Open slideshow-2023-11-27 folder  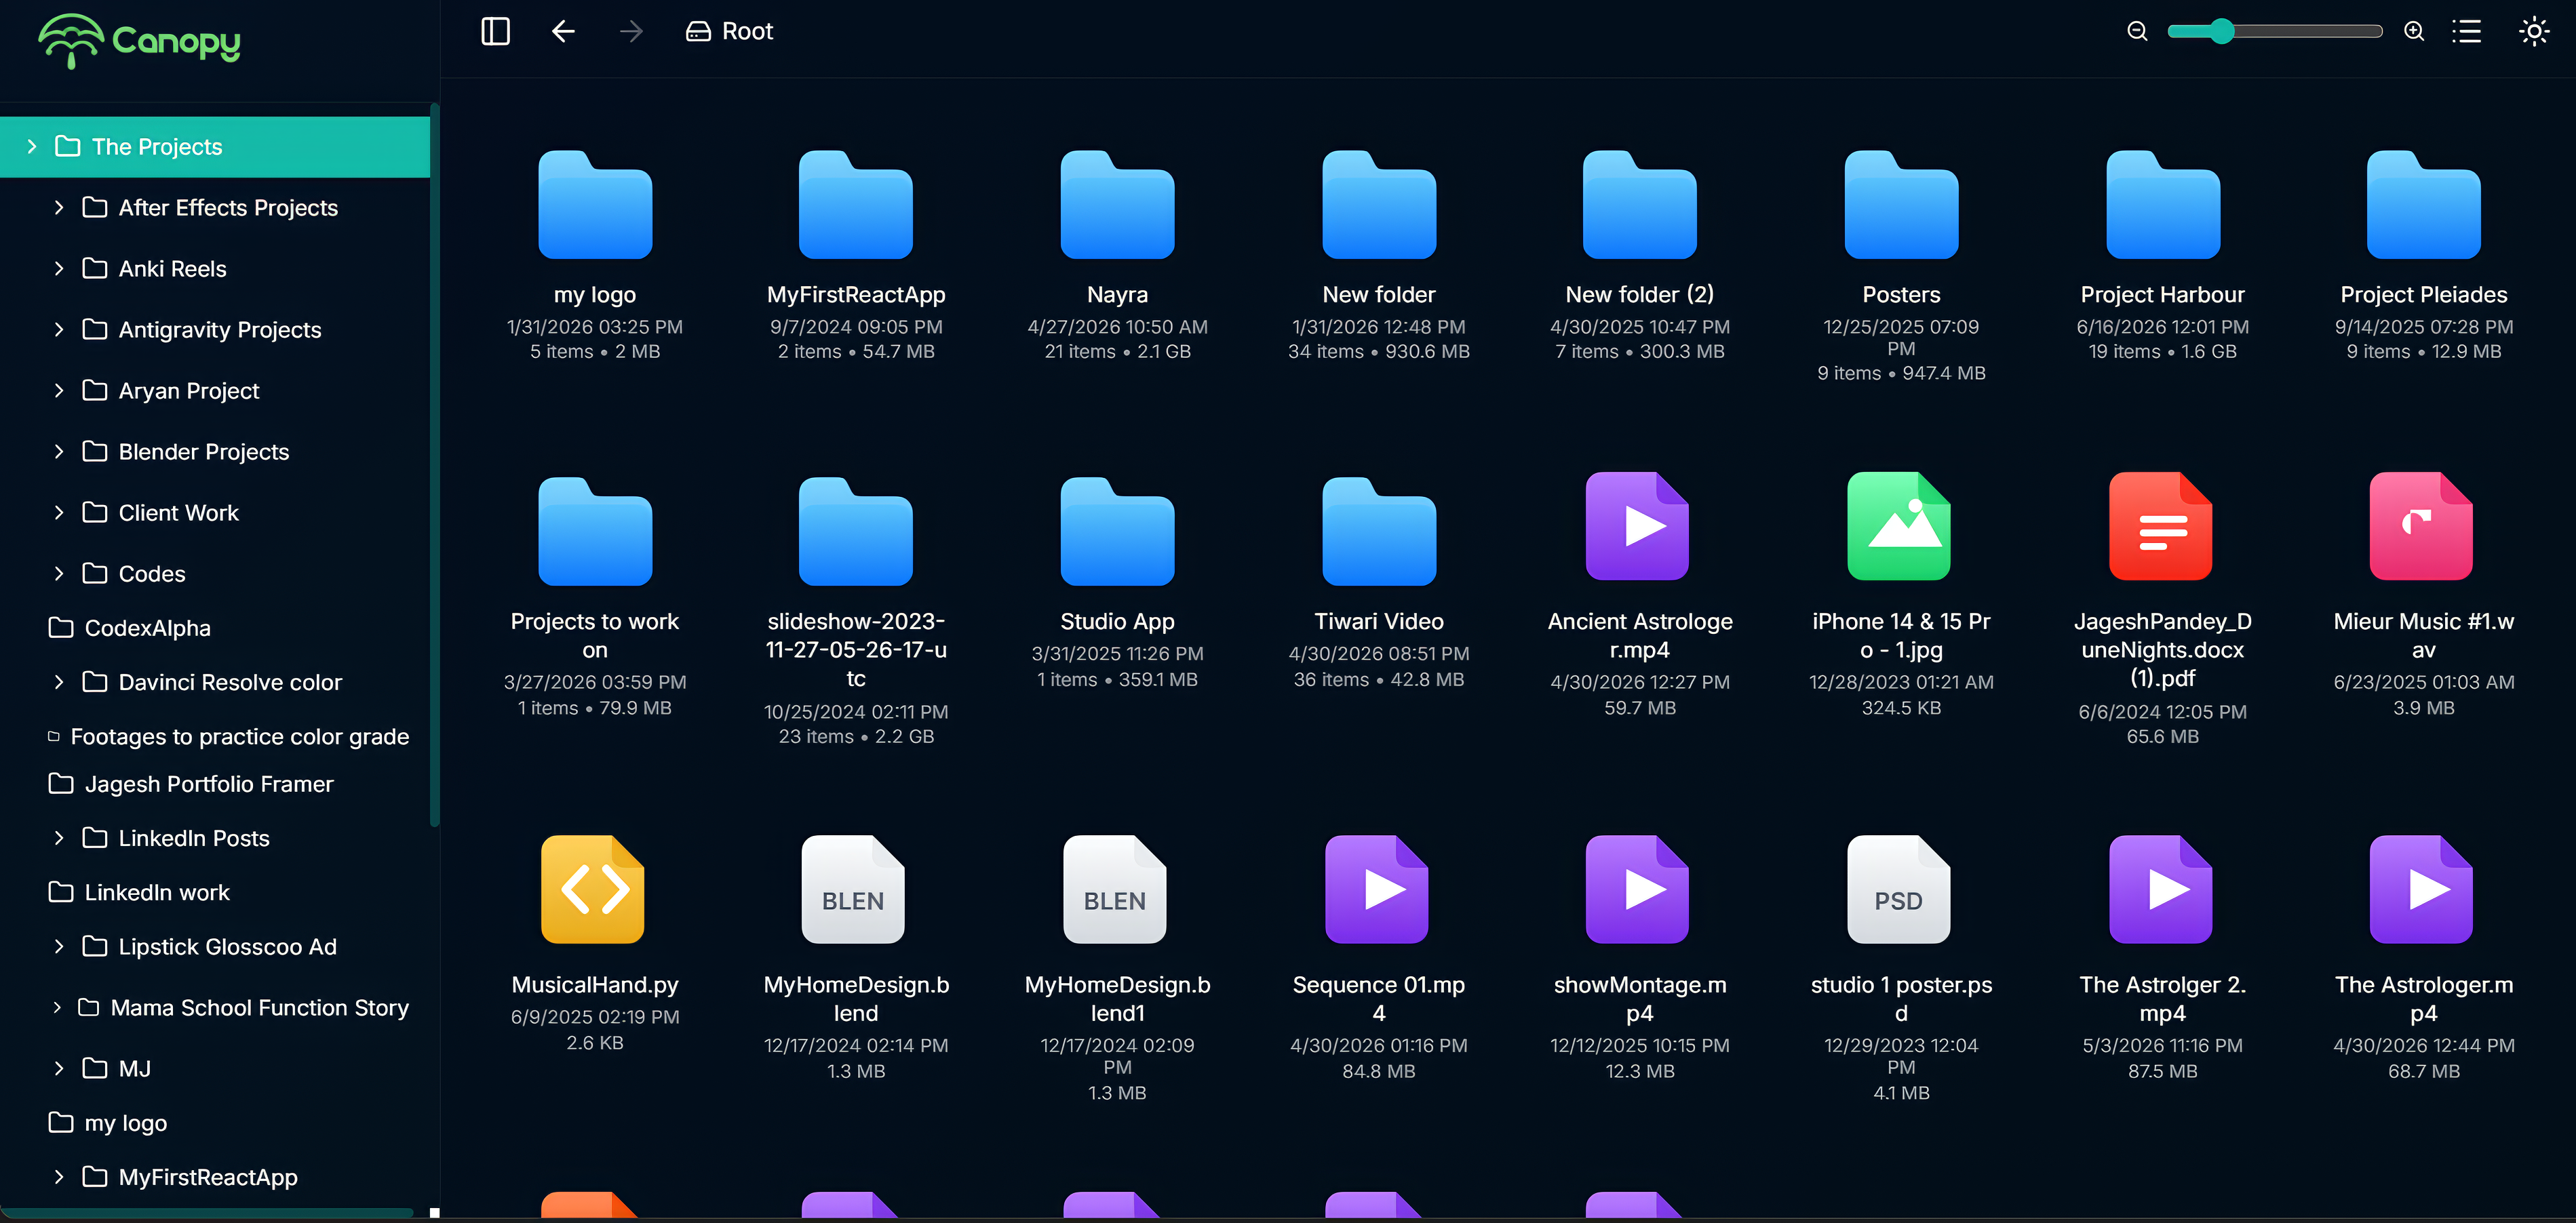click(x=856, y=532)
